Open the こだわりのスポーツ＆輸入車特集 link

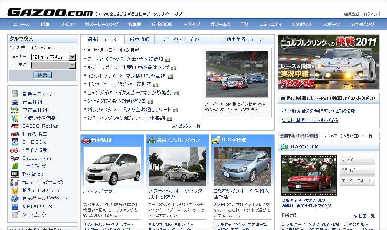(x=241, y=194)
